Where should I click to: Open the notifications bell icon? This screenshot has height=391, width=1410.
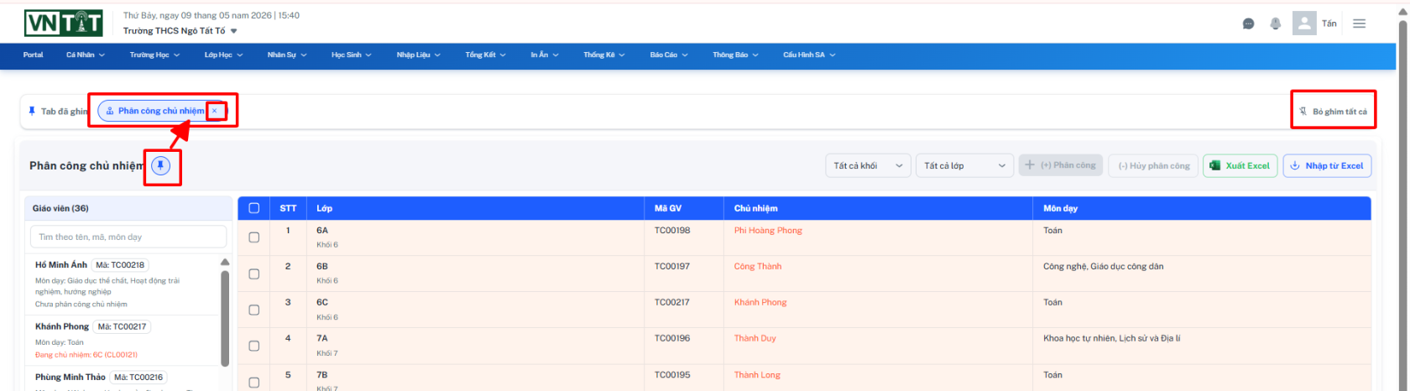click(1275, 23)
